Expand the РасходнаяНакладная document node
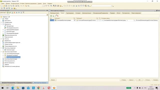This screenshot has height=90, width=160. pos(3,33)
